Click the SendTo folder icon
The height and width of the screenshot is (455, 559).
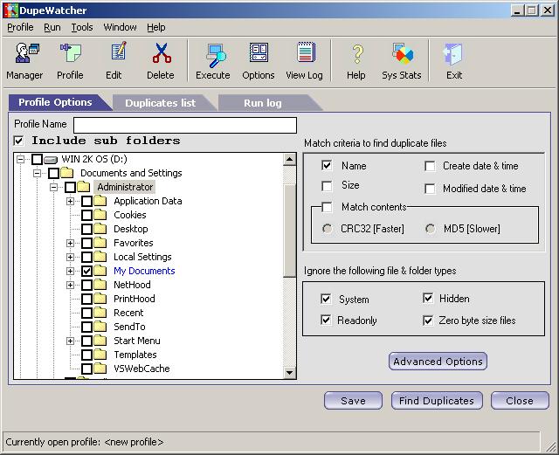100,327
